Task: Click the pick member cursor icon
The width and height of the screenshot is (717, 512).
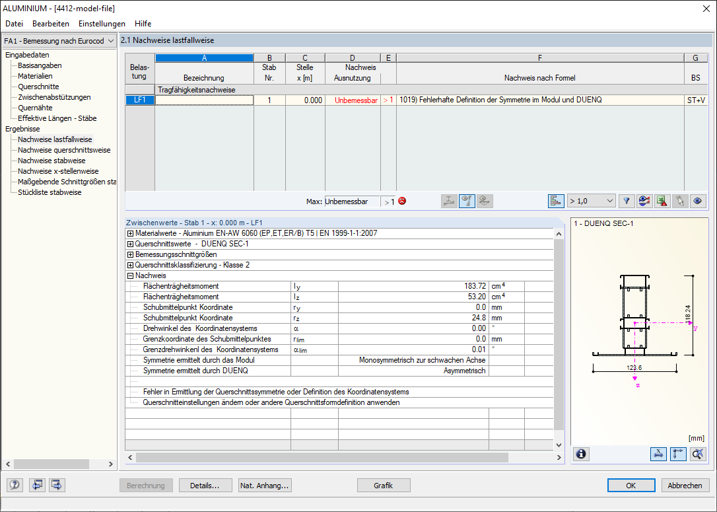Action: click(x=680, y=201)
